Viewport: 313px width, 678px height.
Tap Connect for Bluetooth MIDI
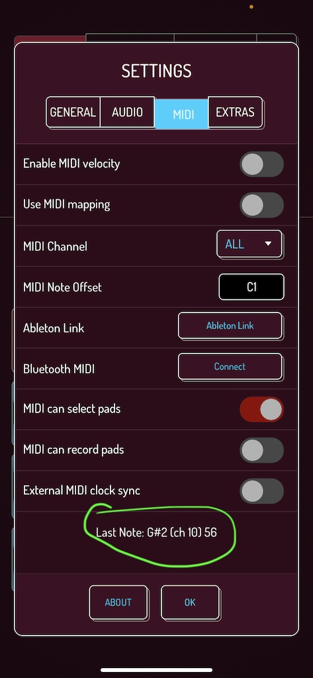(x=230, y=367)
